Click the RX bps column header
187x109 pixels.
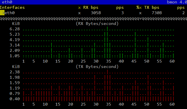(91, 8)
